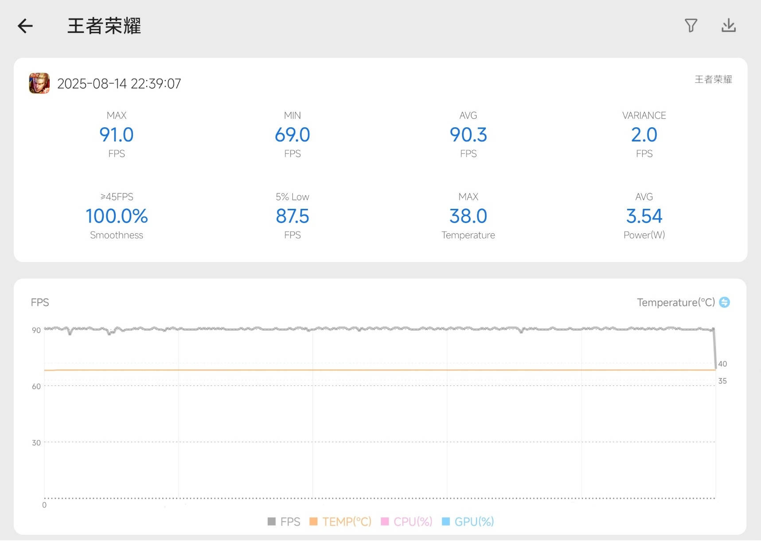Download the performance report
This screenshot has height=541, width=761.
click(728, 26)
